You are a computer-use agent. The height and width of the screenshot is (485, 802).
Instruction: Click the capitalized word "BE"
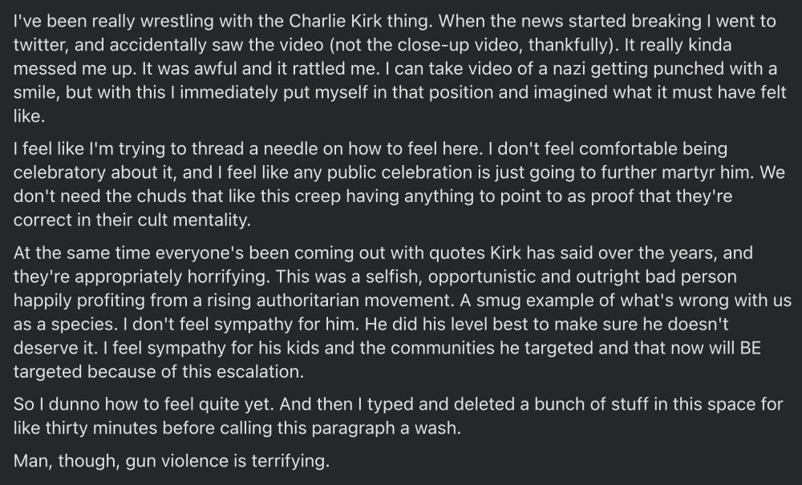pyautogui.click(x=751, y=348)
